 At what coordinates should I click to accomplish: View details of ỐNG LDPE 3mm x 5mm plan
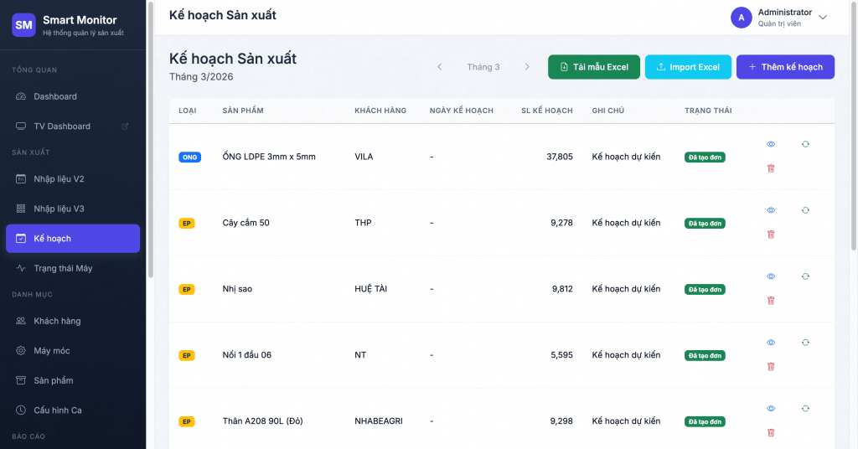coord(771,144)
